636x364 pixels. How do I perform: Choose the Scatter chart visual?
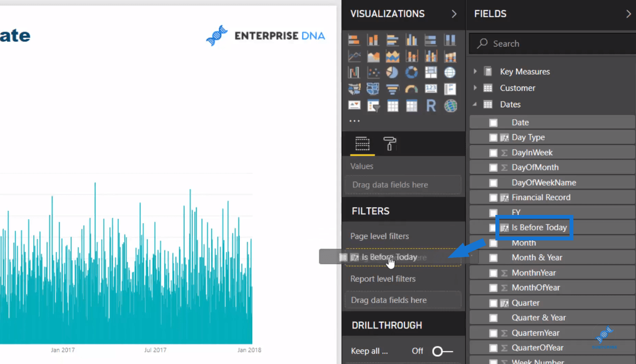373,73
